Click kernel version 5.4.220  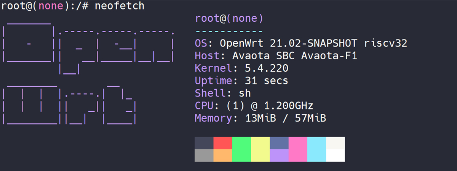267,68
